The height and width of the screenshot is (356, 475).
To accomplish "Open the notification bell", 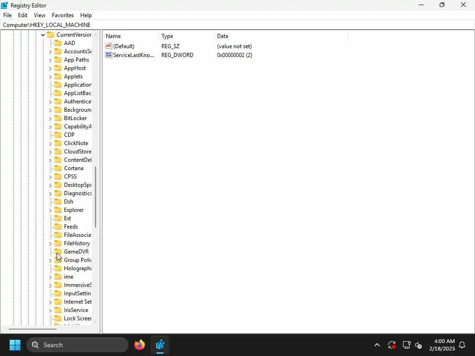I will pyautogui.click(x=462, y=345).
